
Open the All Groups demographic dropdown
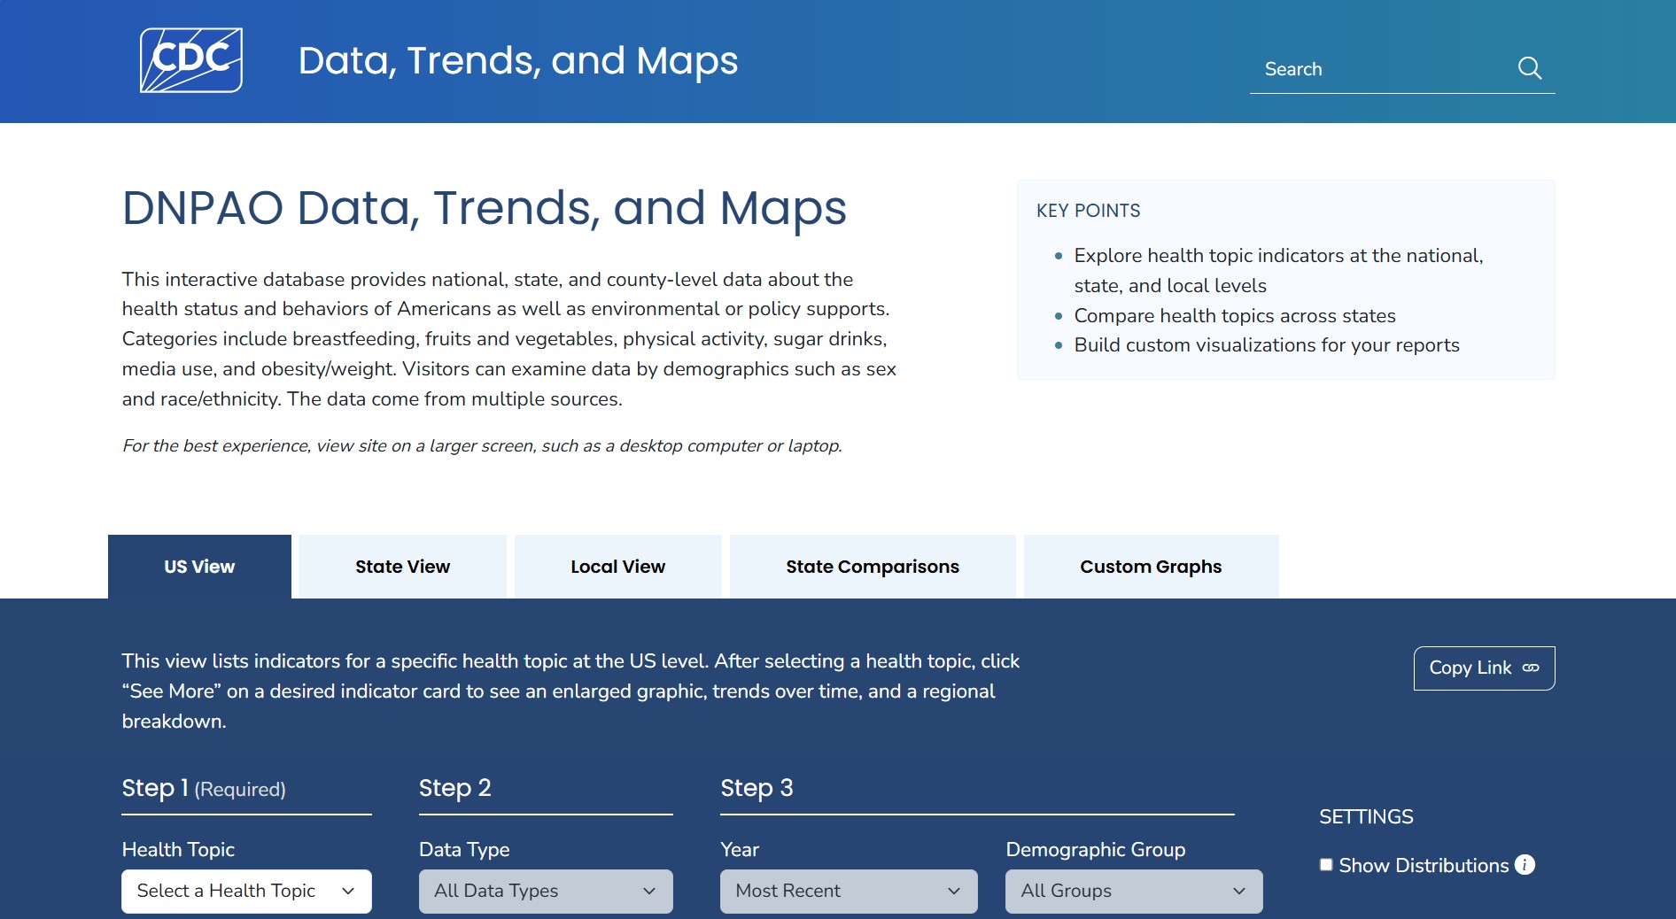coord(1132,891)
